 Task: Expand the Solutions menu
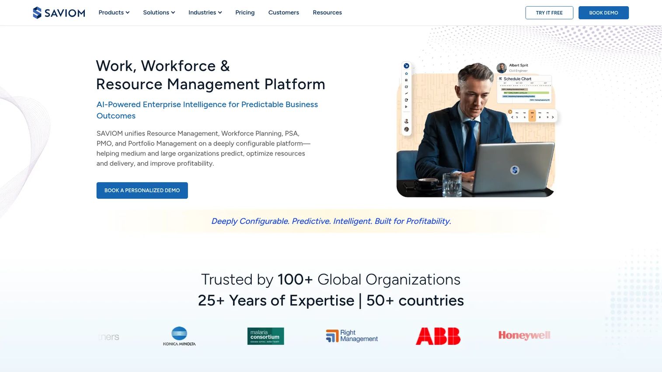click(159, 13)
